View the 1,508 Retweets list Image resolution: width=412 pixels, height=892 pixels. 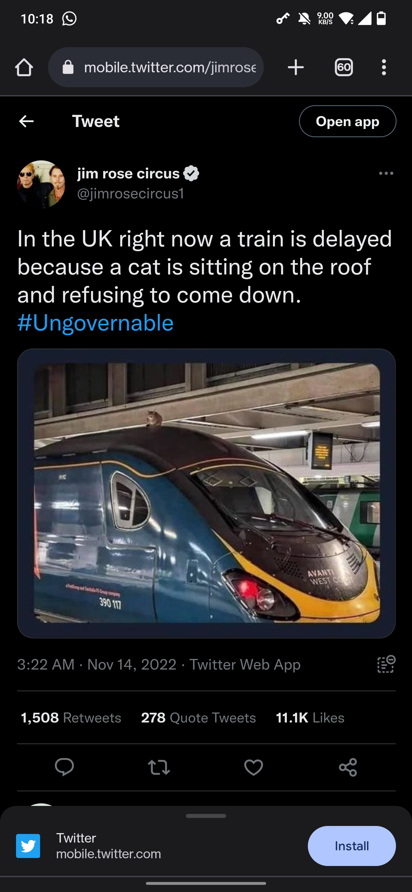71,718
